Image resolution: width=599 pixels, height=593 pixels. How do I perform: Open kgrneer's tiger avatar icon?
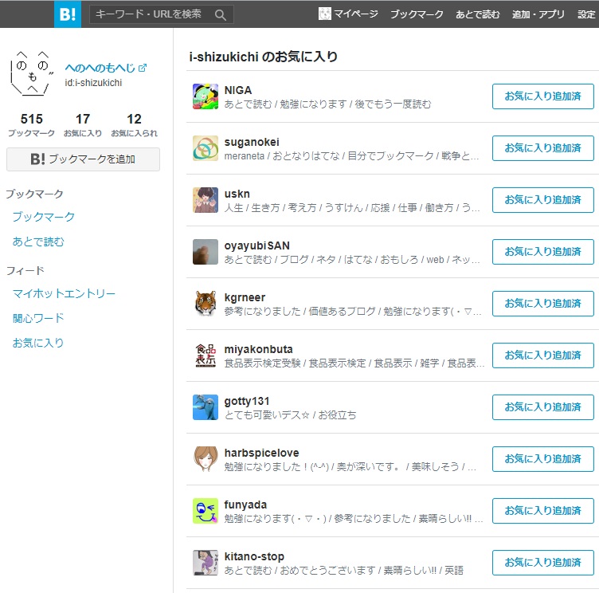tap(206, 304)
